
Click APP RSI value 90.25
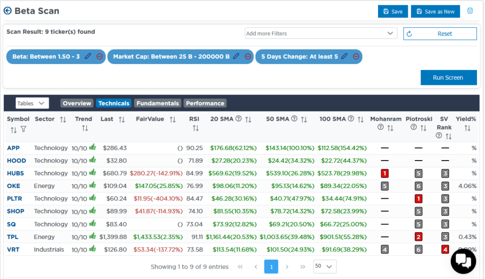194,148
